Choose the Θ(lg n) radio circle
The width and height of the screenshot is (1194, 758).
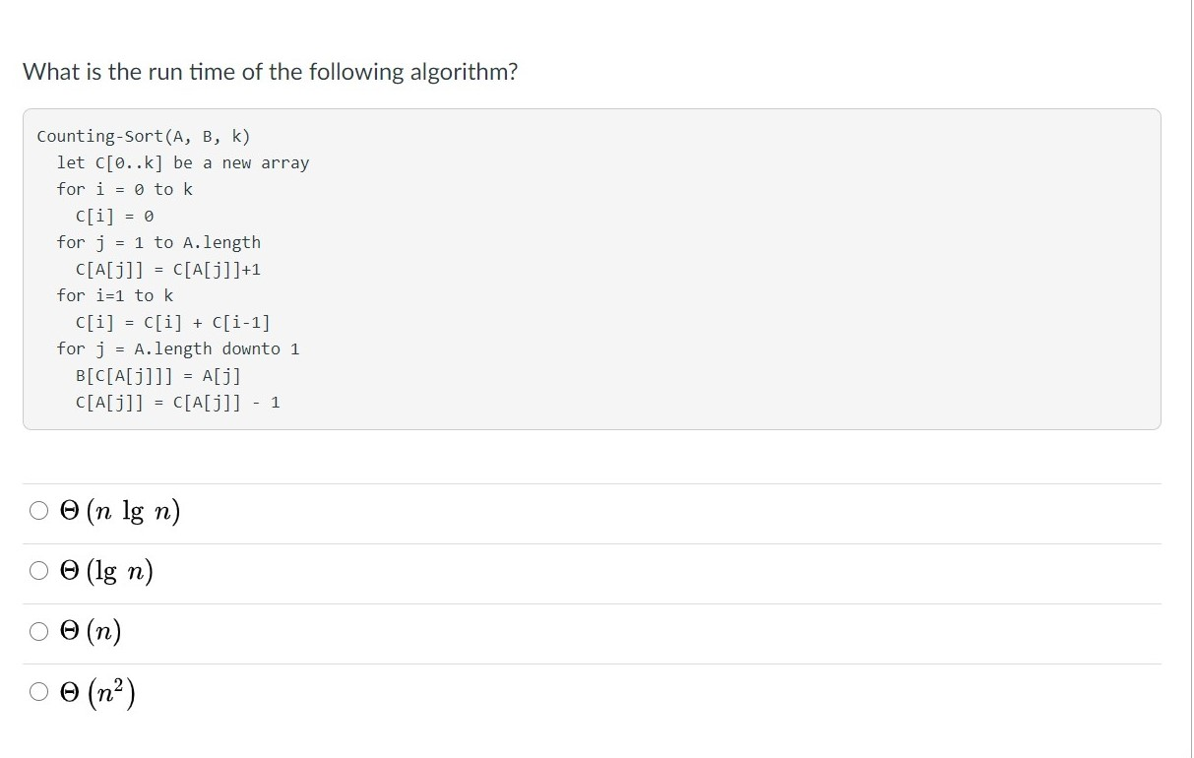click(x=38, y=571)
